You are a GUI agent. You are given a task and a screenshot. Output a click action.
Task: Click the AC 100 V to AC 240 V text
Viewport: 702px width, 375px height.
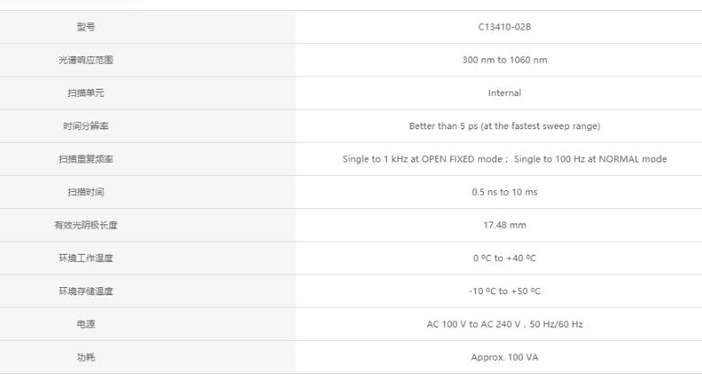(x=474, y=325)
